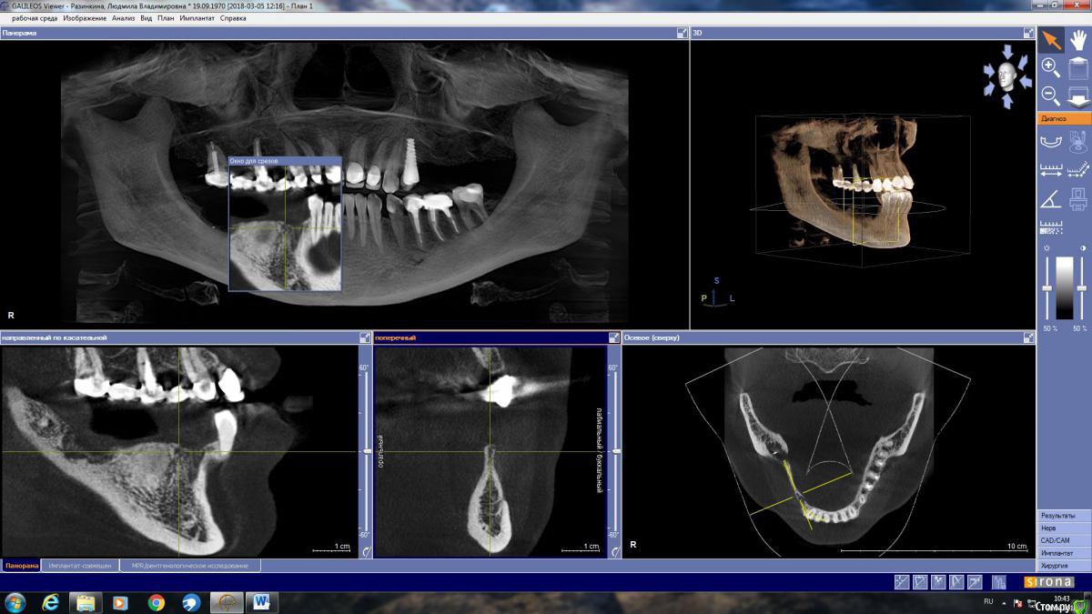Select the arrow pointer tool
Image resolution: width=1092 pixels, height=614 pixels.
[x=1050, y=39]
